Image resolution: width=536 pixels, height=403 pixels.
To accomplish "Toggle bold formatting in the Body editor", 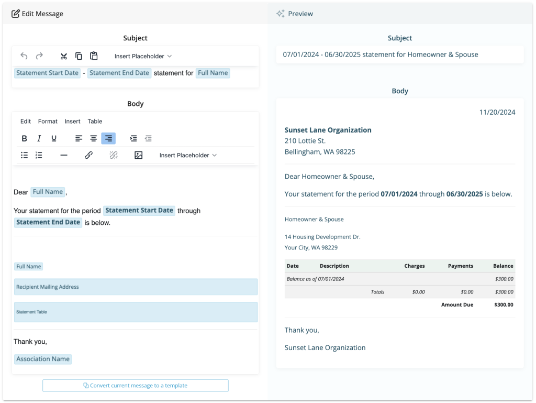I will [24, 138].
